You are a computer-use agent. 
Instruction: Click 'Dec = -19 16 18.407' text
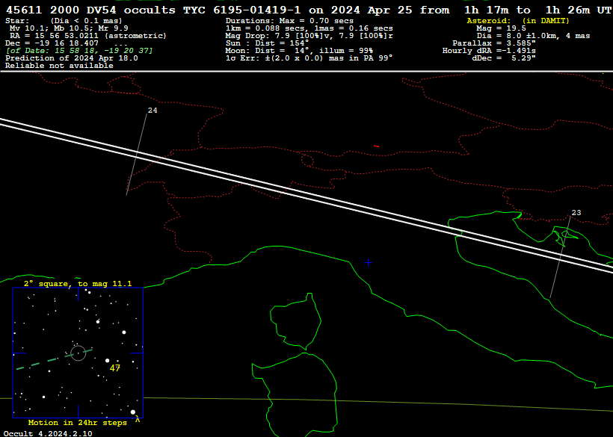point(52,43)
